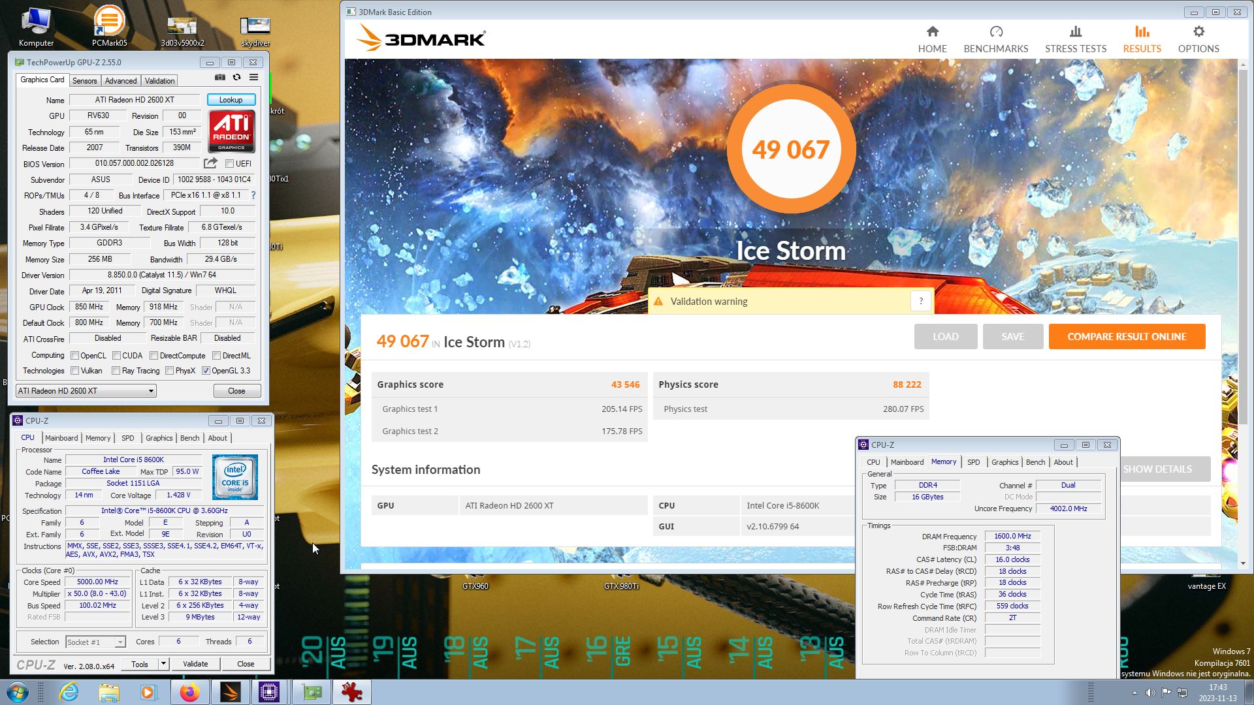Switch to GPU-Z taskbar icon
This screenshot has height=705, width=1254.
click(x=312, y=692)
